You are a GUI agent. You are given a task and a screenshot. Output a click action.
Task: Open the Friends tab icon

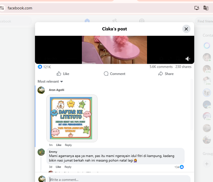[115, 21]
